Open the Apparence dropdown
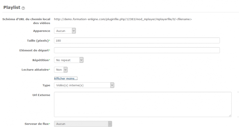 (x=65, y=31)
